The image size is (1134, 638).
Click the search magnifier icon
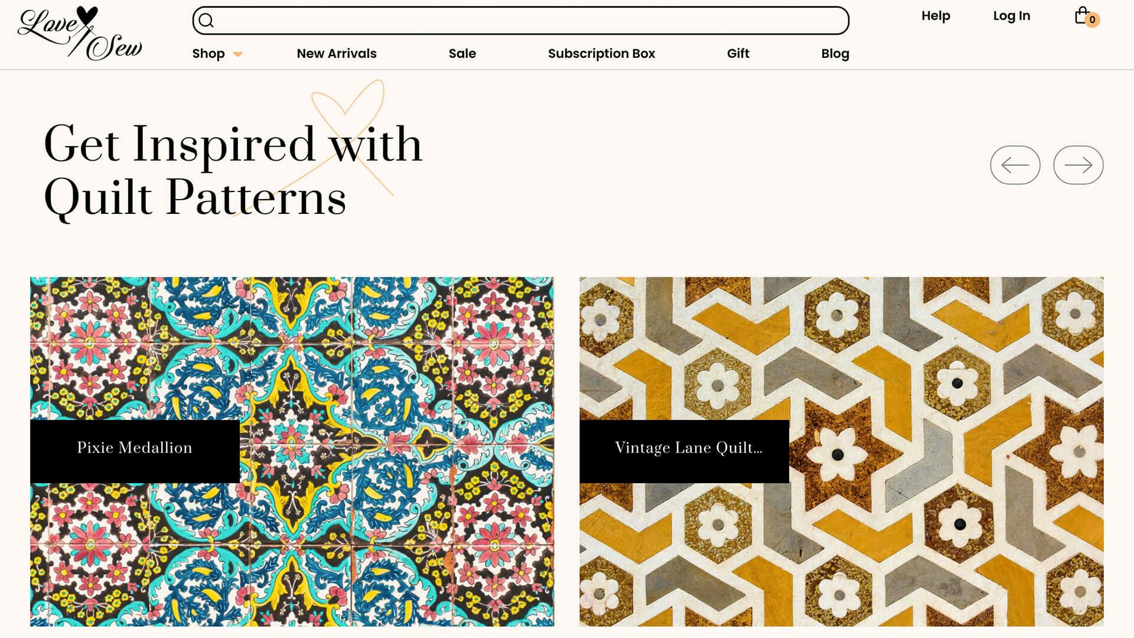point(206,21)
